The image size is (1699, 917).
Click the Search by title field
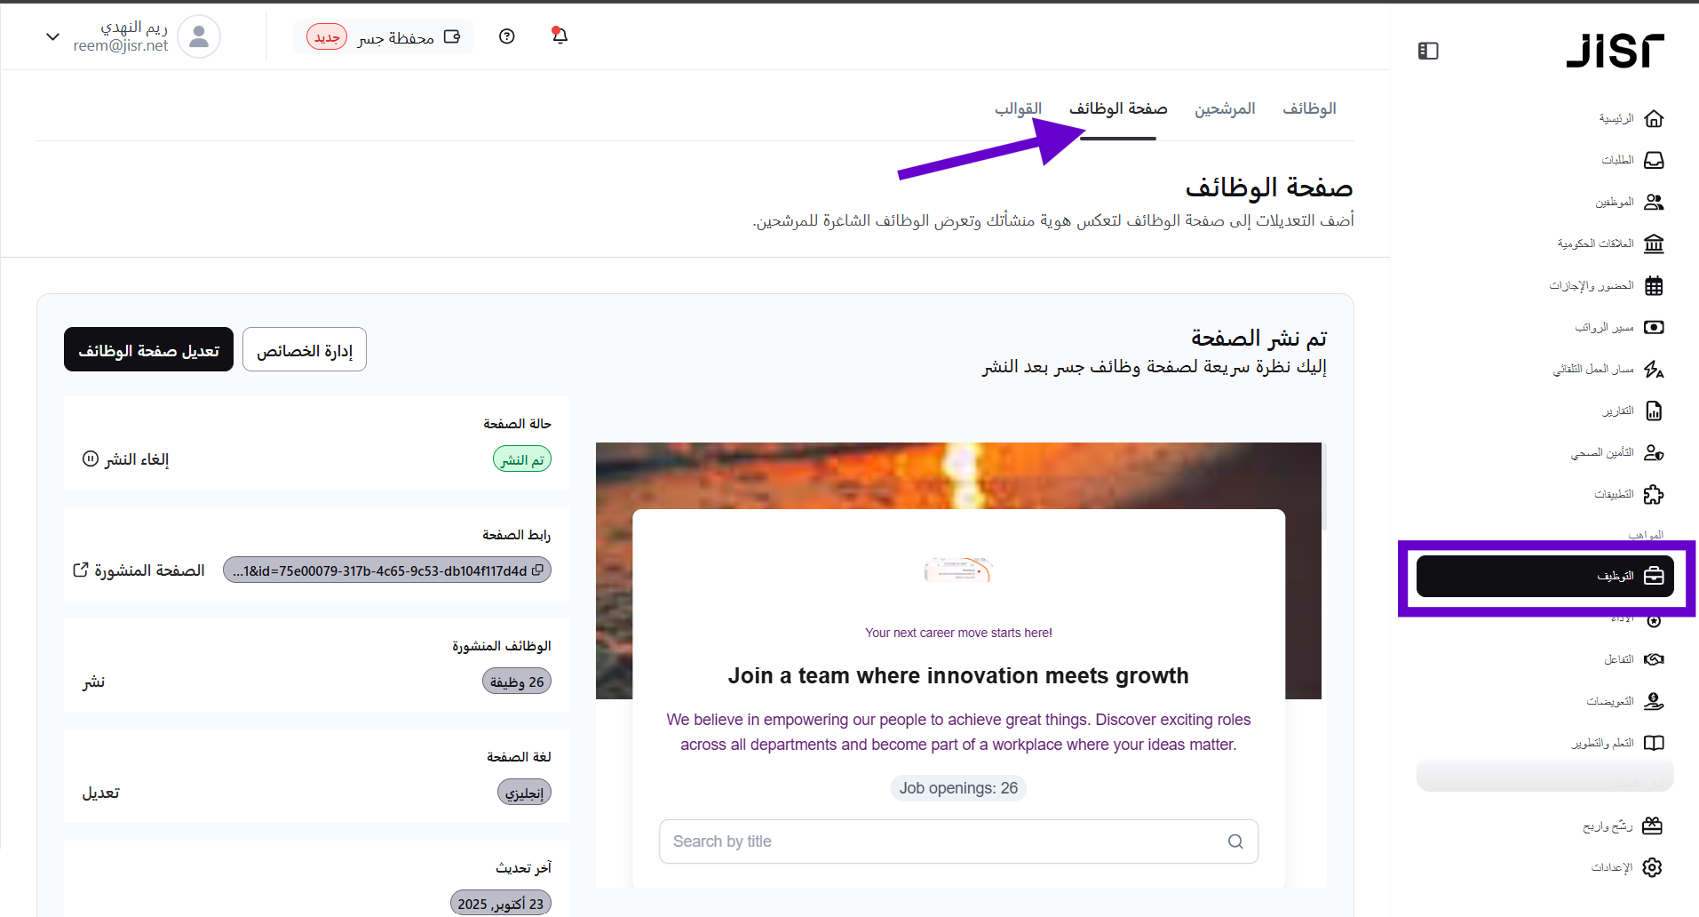[x=941, y=841]
